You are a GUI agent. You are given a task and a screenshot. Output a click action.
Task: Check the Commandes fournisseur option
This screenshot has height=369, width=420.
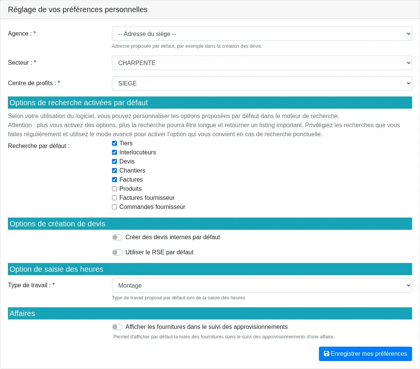pos(114,207)
